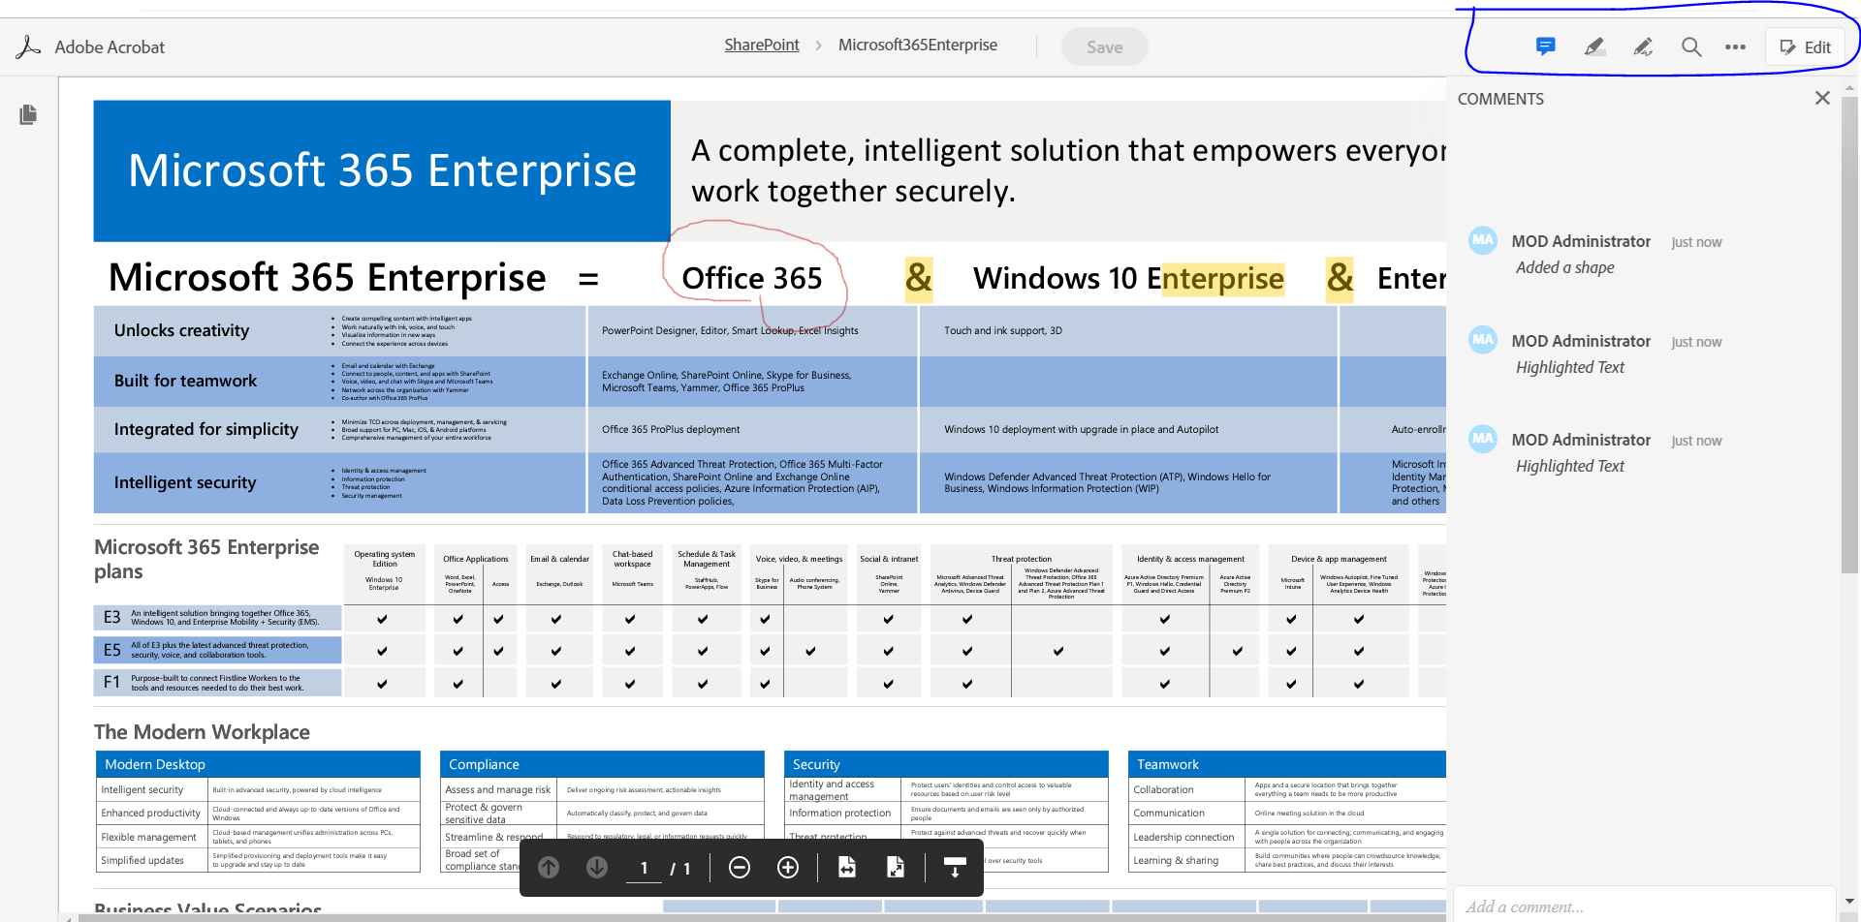Viewport: 1861px width, 922px height.
Task: Click the Edit button
Action: pos(1805,46)
